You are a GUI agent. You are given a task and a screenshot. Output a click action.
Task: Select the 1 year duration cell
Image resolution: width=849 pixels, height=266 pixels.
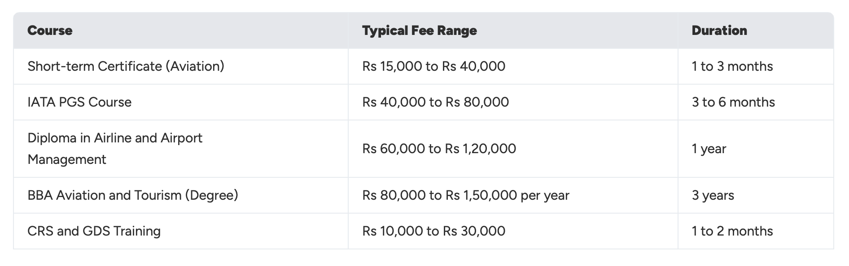click(x=709, y=149)
